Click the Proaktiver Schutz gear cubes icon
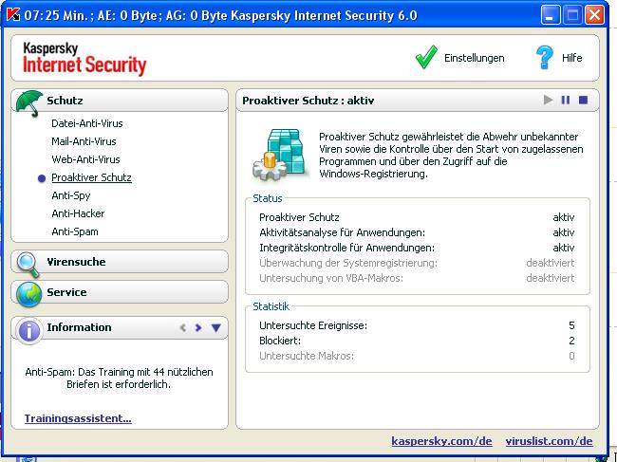 (x=276, y=155)
